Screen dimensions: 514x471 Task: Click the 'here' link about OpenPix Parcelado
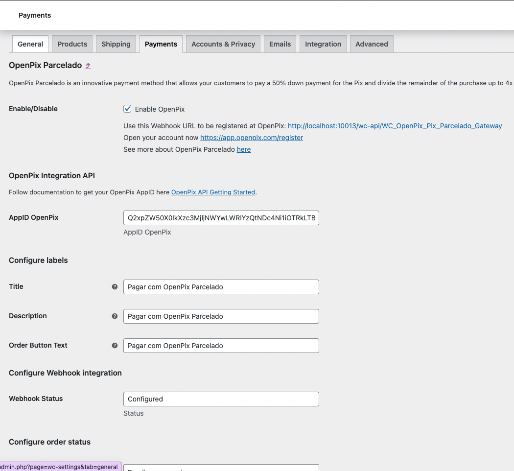(244, 149)
